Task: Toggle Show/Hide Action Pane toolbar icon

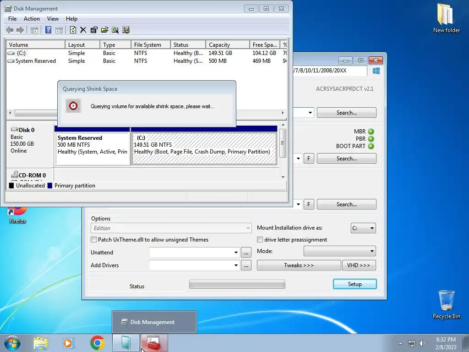Action: pyautogui.click(x=59, y=30)
